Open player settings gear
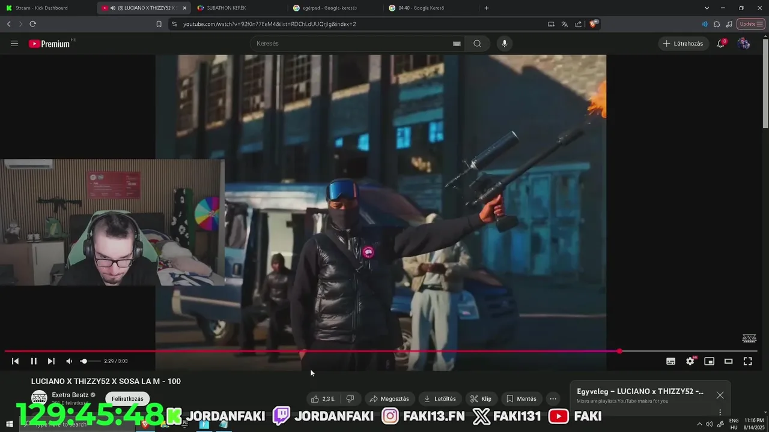 coord(690,361)
